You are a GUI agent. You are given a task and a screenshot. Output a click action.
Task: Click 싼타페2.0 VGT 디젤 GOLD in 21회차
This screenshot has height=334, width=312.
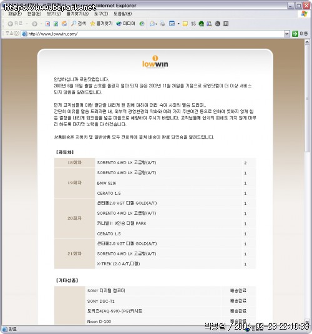click(127, 243)
